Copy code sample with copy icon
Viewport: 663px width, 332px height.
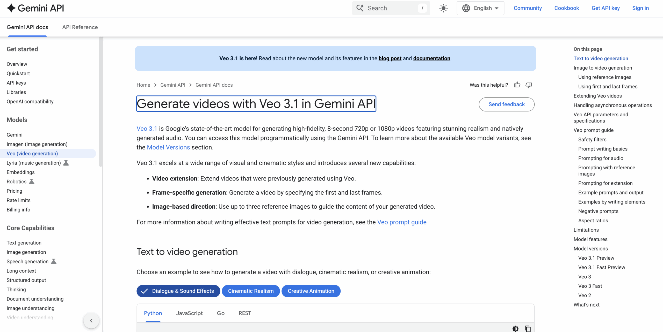tap(528, 328)
